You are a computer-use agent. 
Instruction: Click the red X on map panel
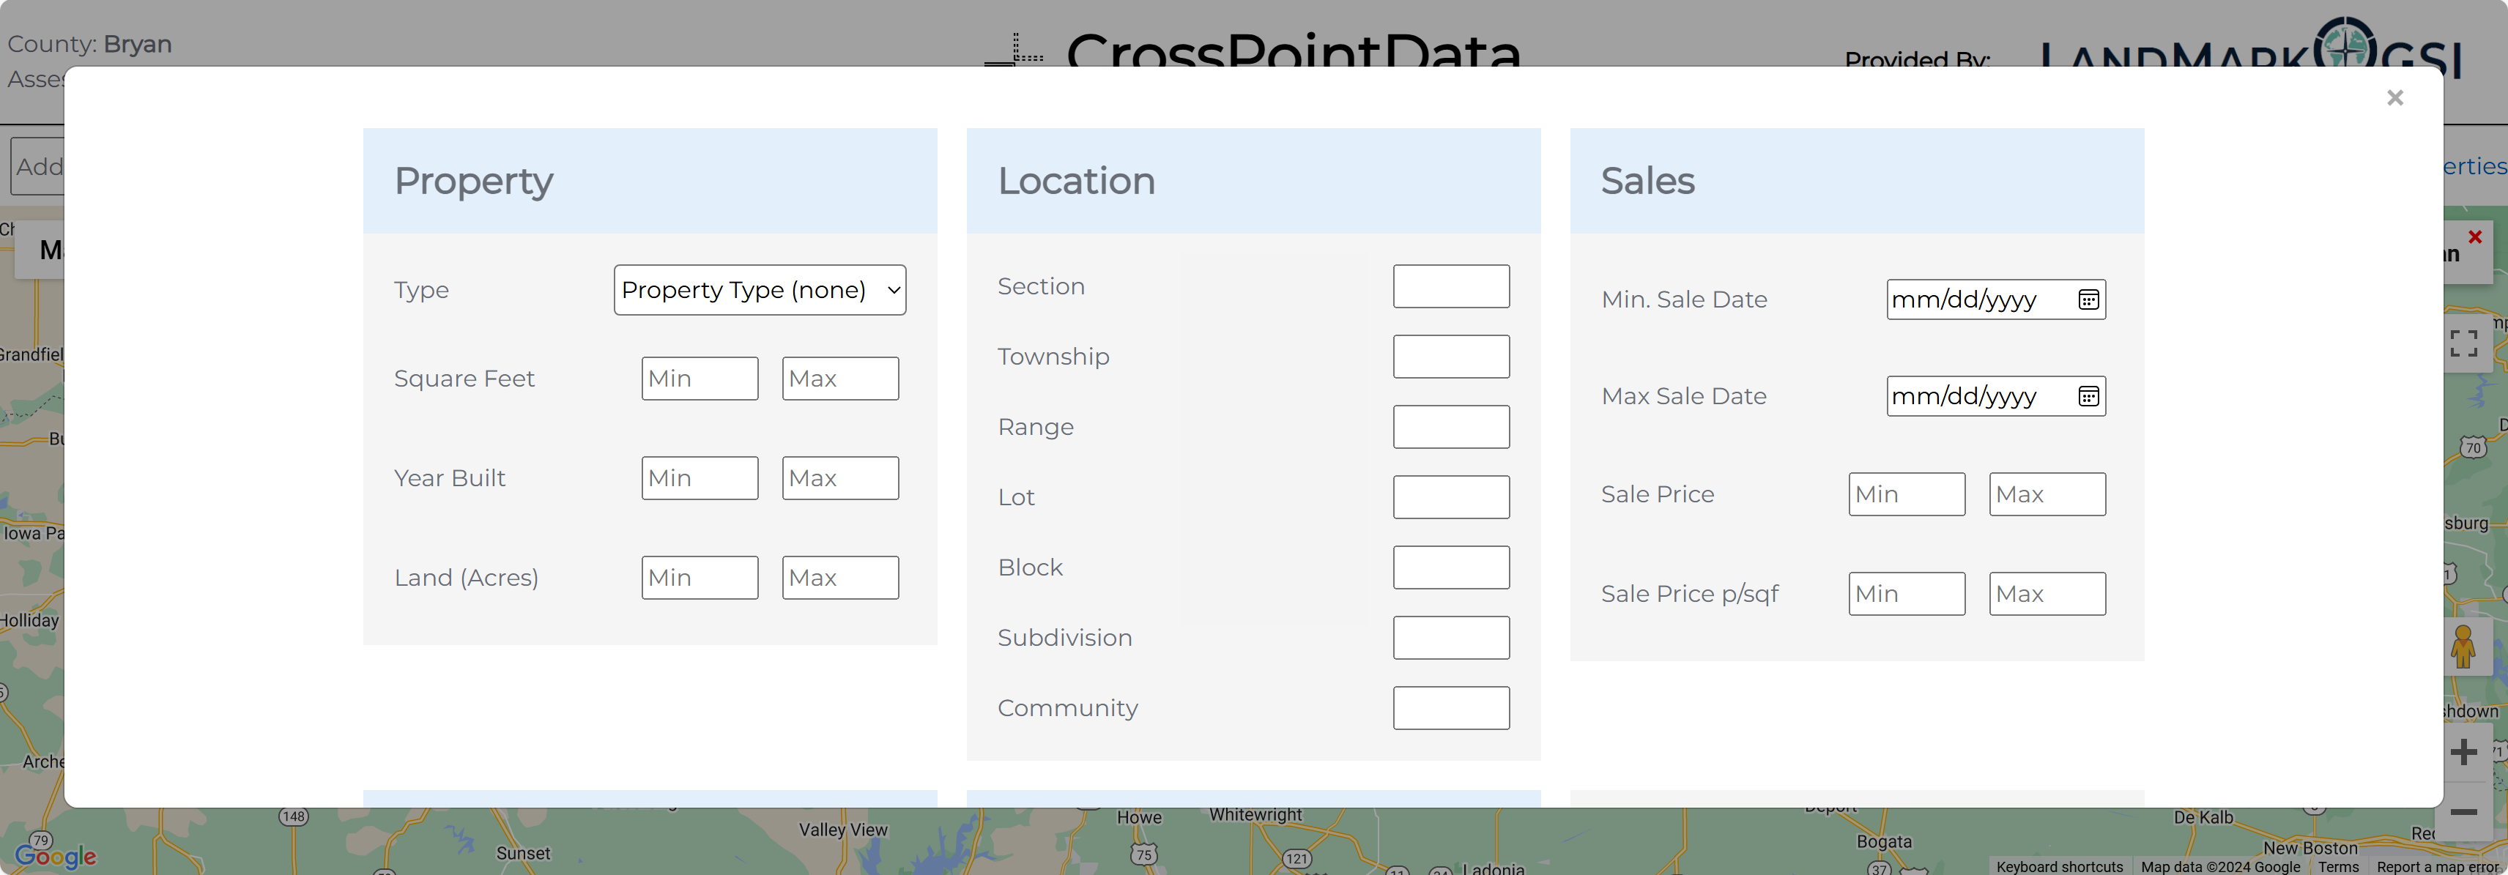2474,237
